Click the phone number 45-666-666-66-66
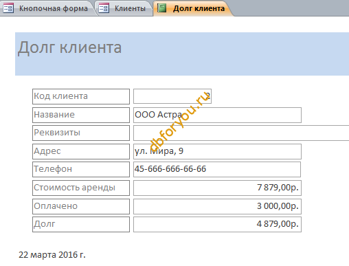The width and height of the screenshot is (349, 266). pos(217,169)
